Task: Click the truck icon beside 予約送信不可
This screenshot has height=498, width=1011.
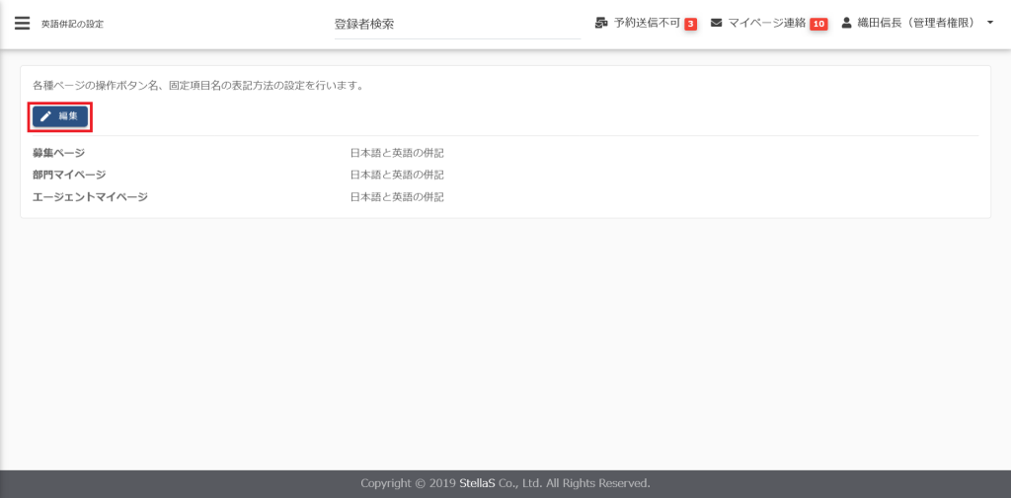Action: click(x=601, y=23)
